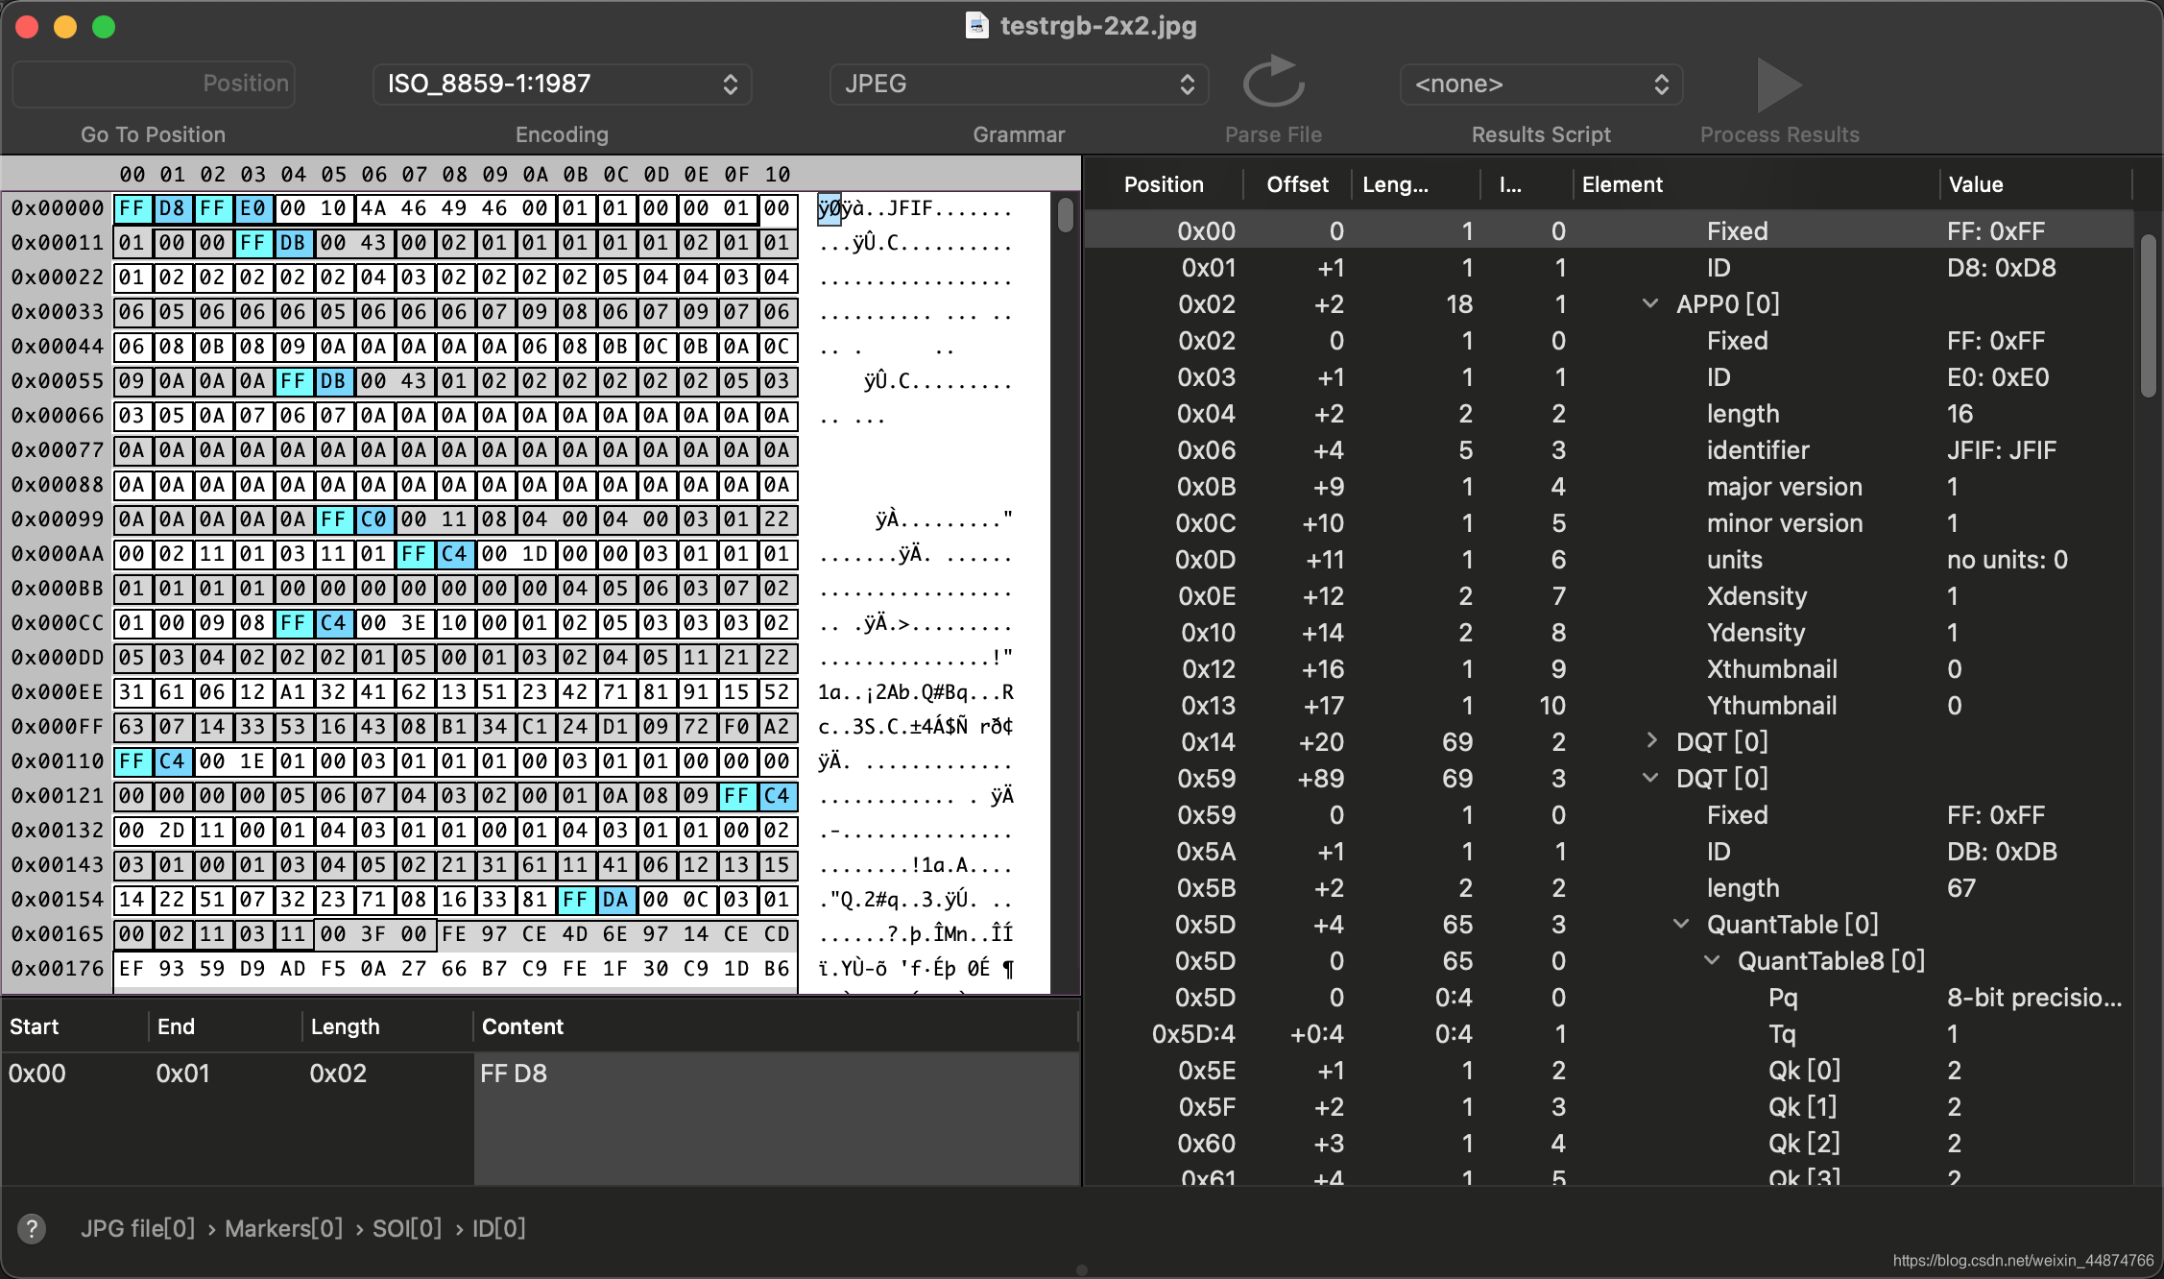2164x1279 pixels.
Task: Select the JPEG grammar dropdown
Action: coord(1017,83)
